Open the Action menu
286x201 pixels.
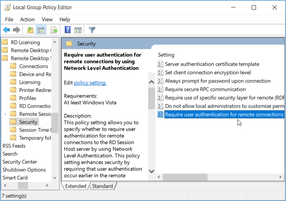tap(27, 19)
